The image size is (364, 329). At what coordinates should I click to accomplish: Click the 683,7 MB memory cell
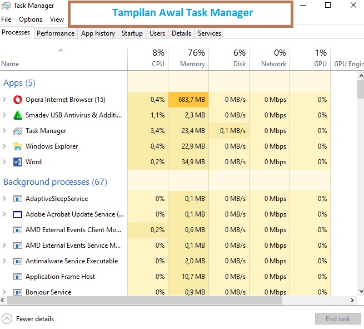[x=188, y=100]
